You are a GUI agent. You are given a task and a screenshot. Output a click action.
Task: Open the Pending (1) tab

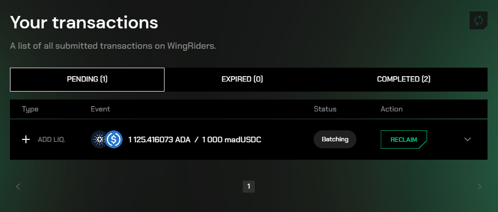(87, 79)
